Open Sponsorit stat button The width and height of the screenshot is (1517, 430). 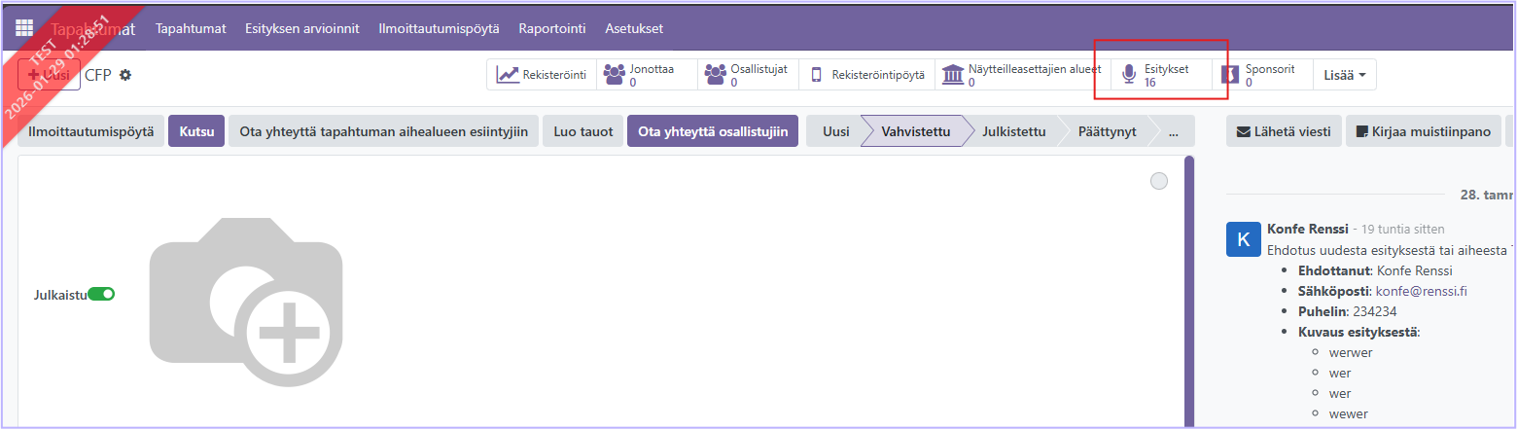[1263, 75]
